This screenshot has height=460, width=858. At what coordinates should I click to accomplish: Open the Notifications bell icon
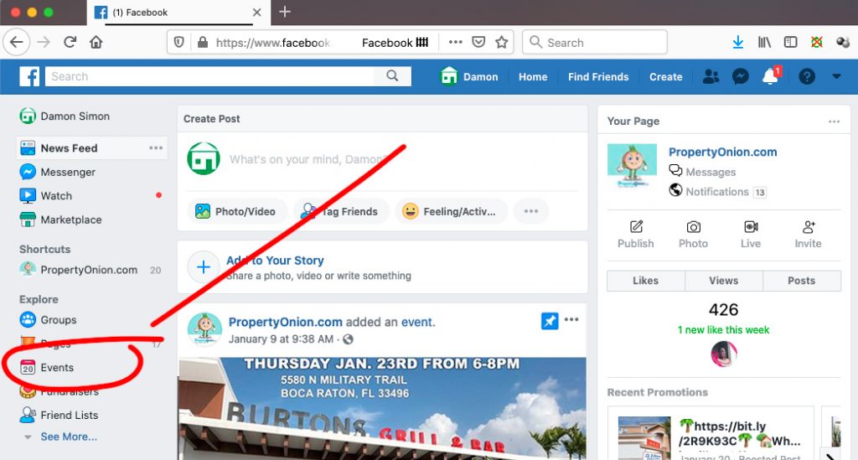(x=771, y=76)
